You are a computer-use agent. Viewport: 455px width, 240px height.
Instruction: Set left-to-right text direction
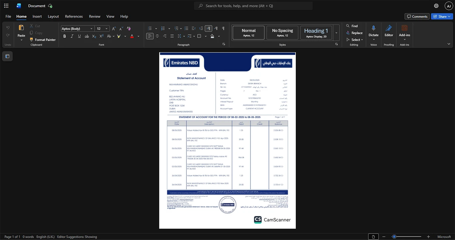pos(209,29)
